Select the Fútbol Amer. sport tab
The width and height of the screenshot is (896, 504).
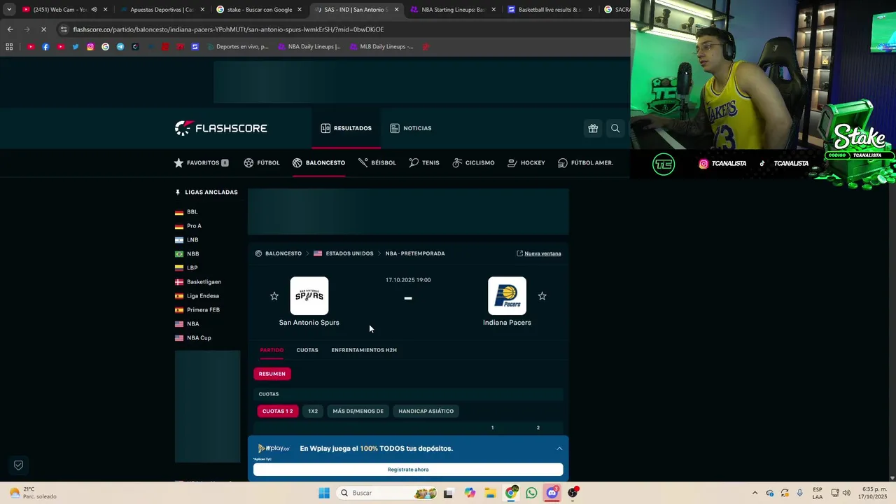(x=586, y=162)
